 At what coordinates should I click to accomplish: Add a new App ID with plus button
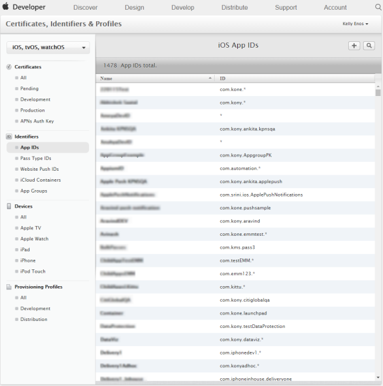click(x=354, y=46)
